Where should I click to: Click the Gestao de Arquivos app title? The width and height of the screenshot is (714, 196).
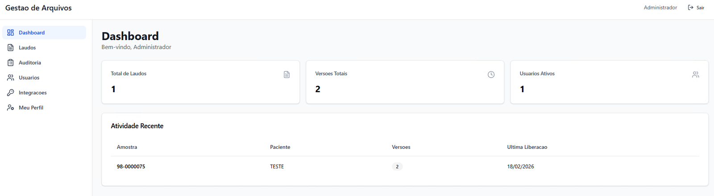[38, 8]
